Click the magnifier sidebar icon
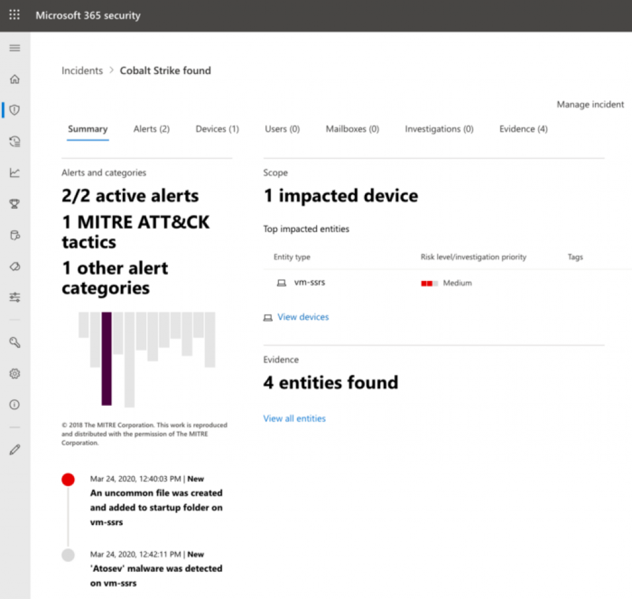 15,343
